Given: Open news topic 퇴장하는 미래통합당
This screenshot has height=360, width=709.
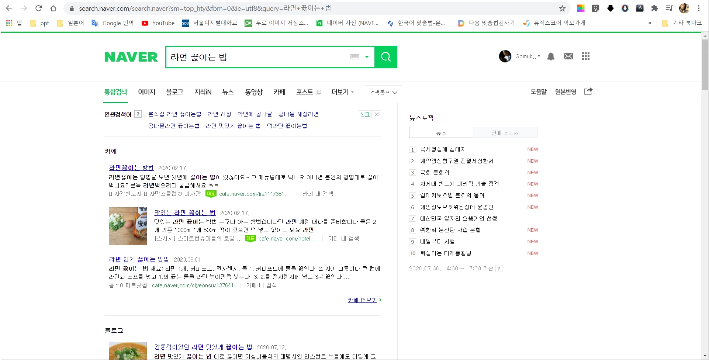Looking at the screenshot, I should [446, 253].
